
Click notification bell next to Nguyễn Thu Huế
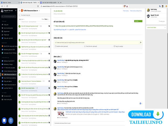tap(16, 10)
